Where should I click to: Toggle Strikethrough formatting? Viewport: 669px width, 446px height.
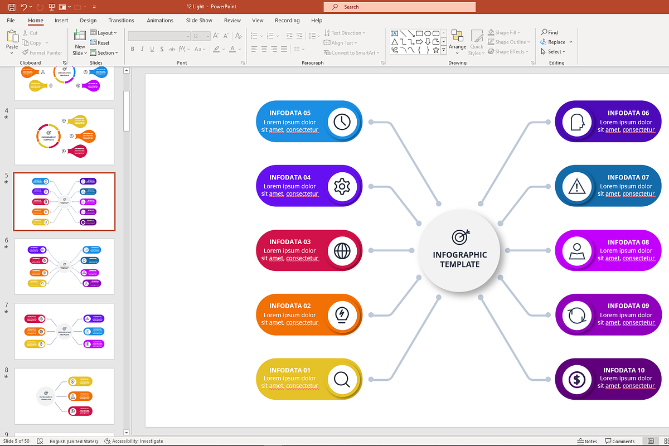173,49
